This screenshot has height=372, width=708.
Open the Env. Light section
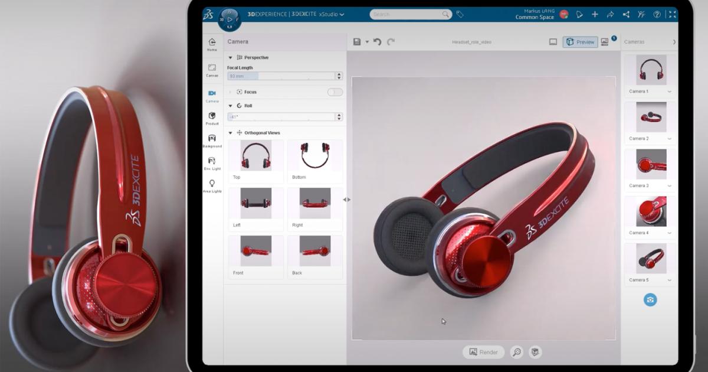coord(212,164)
